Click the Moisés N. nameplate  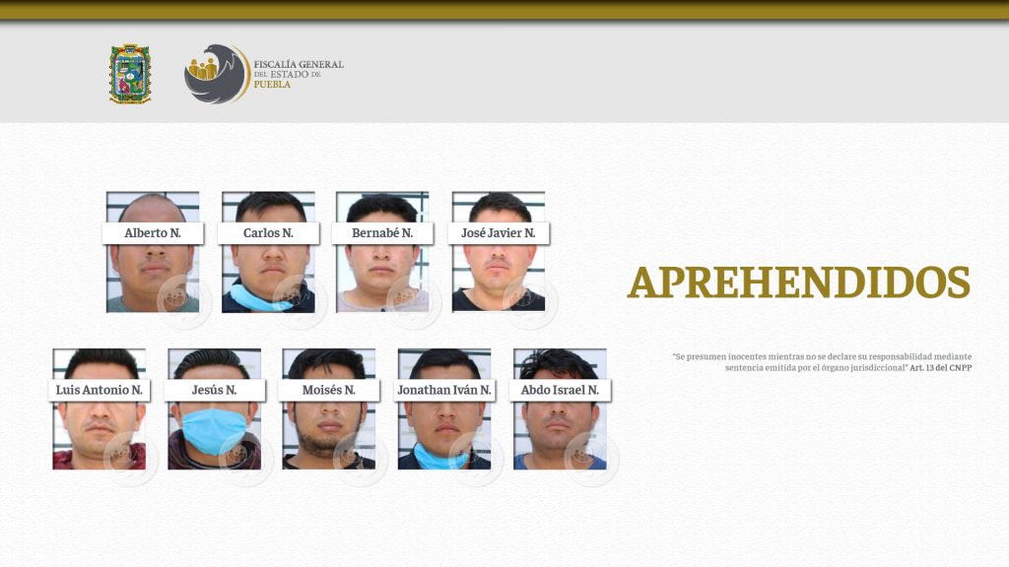[x=329, y=390]
